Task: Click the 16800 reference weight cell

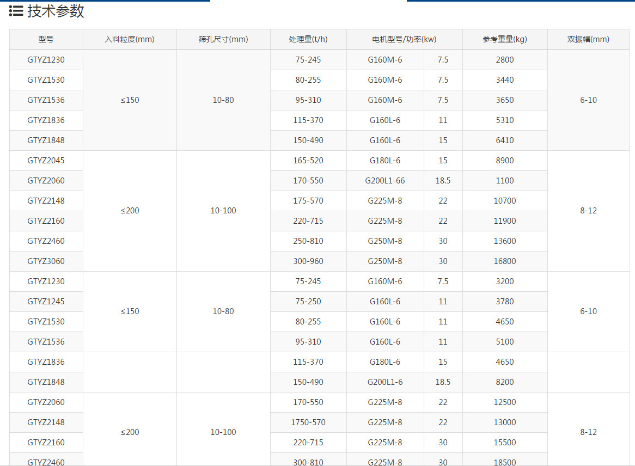Action: coord(505,261)
